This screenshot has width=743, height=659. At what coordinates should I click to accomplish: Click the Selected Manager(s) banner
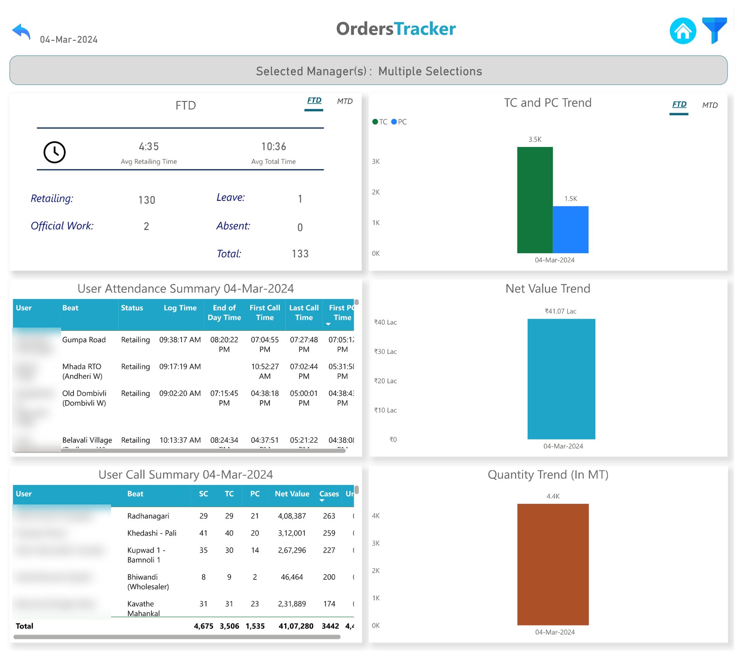(x=369, y=71)
